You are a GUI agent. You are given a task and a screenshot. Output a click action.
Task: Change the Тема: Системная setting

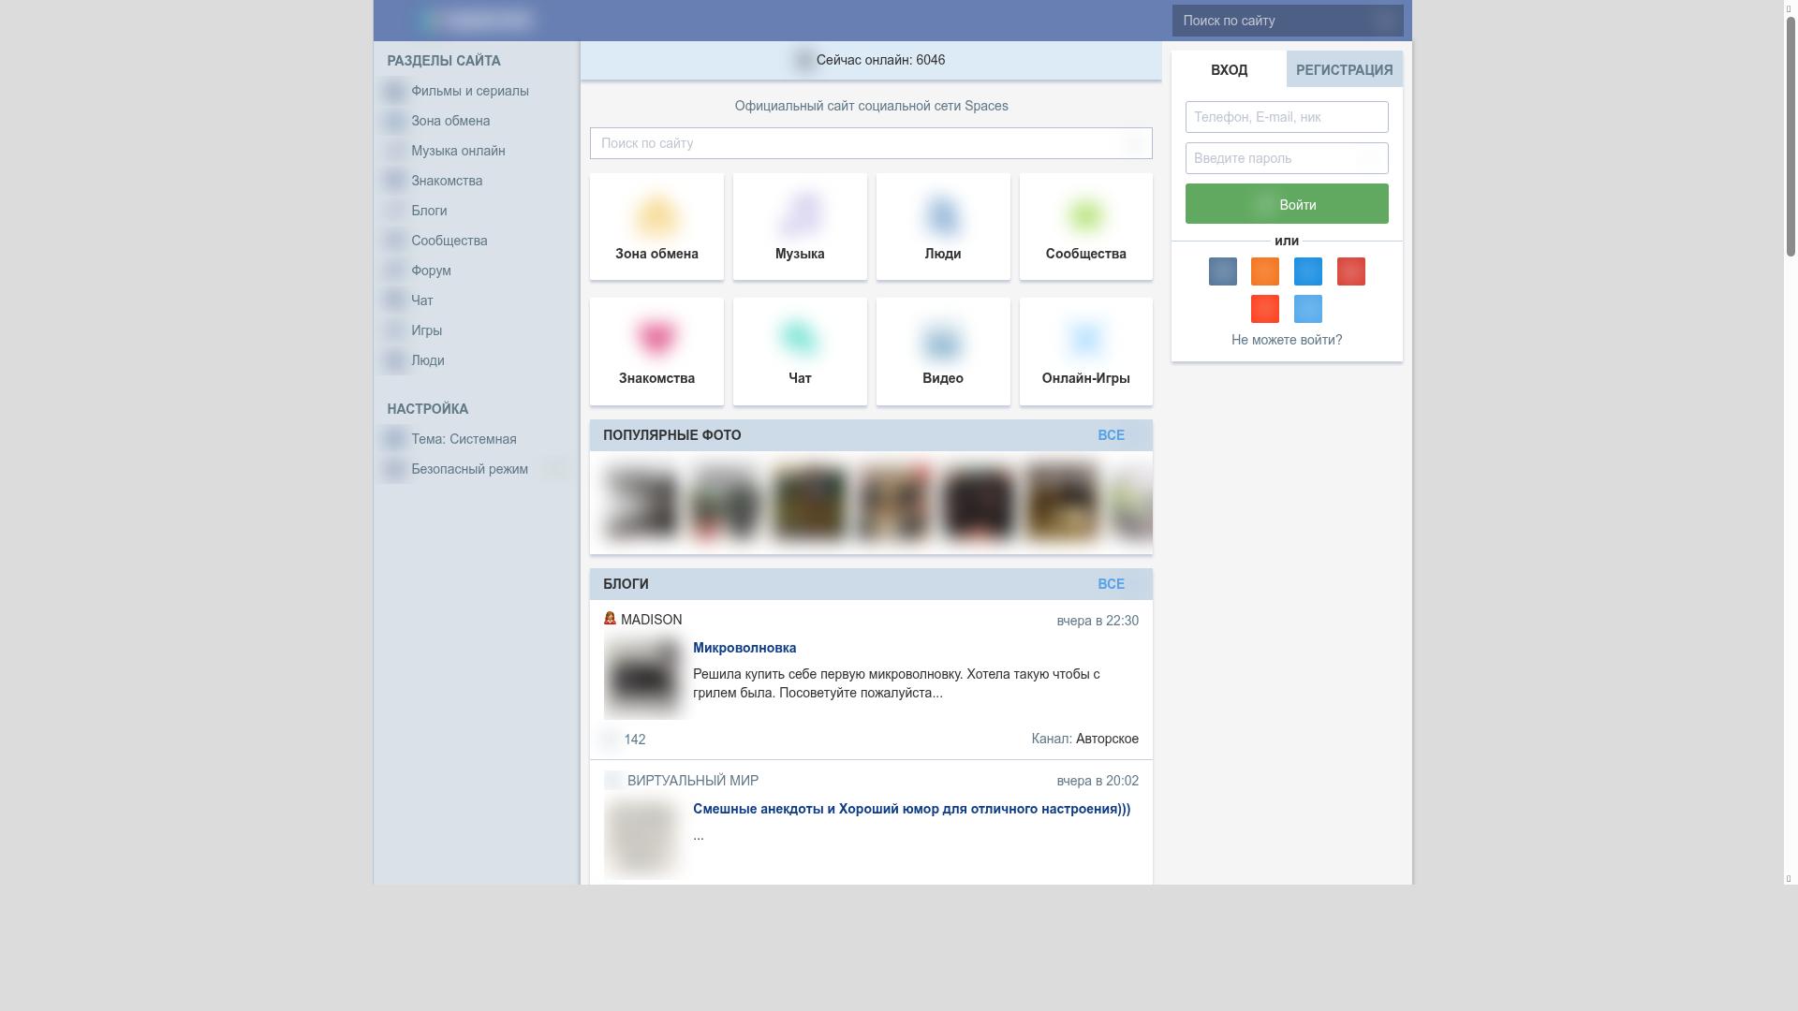tap(464, 439)
